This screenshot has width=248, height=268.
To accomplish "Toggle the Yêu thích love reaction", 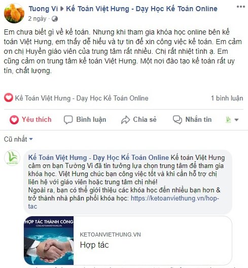I will 30,119.
